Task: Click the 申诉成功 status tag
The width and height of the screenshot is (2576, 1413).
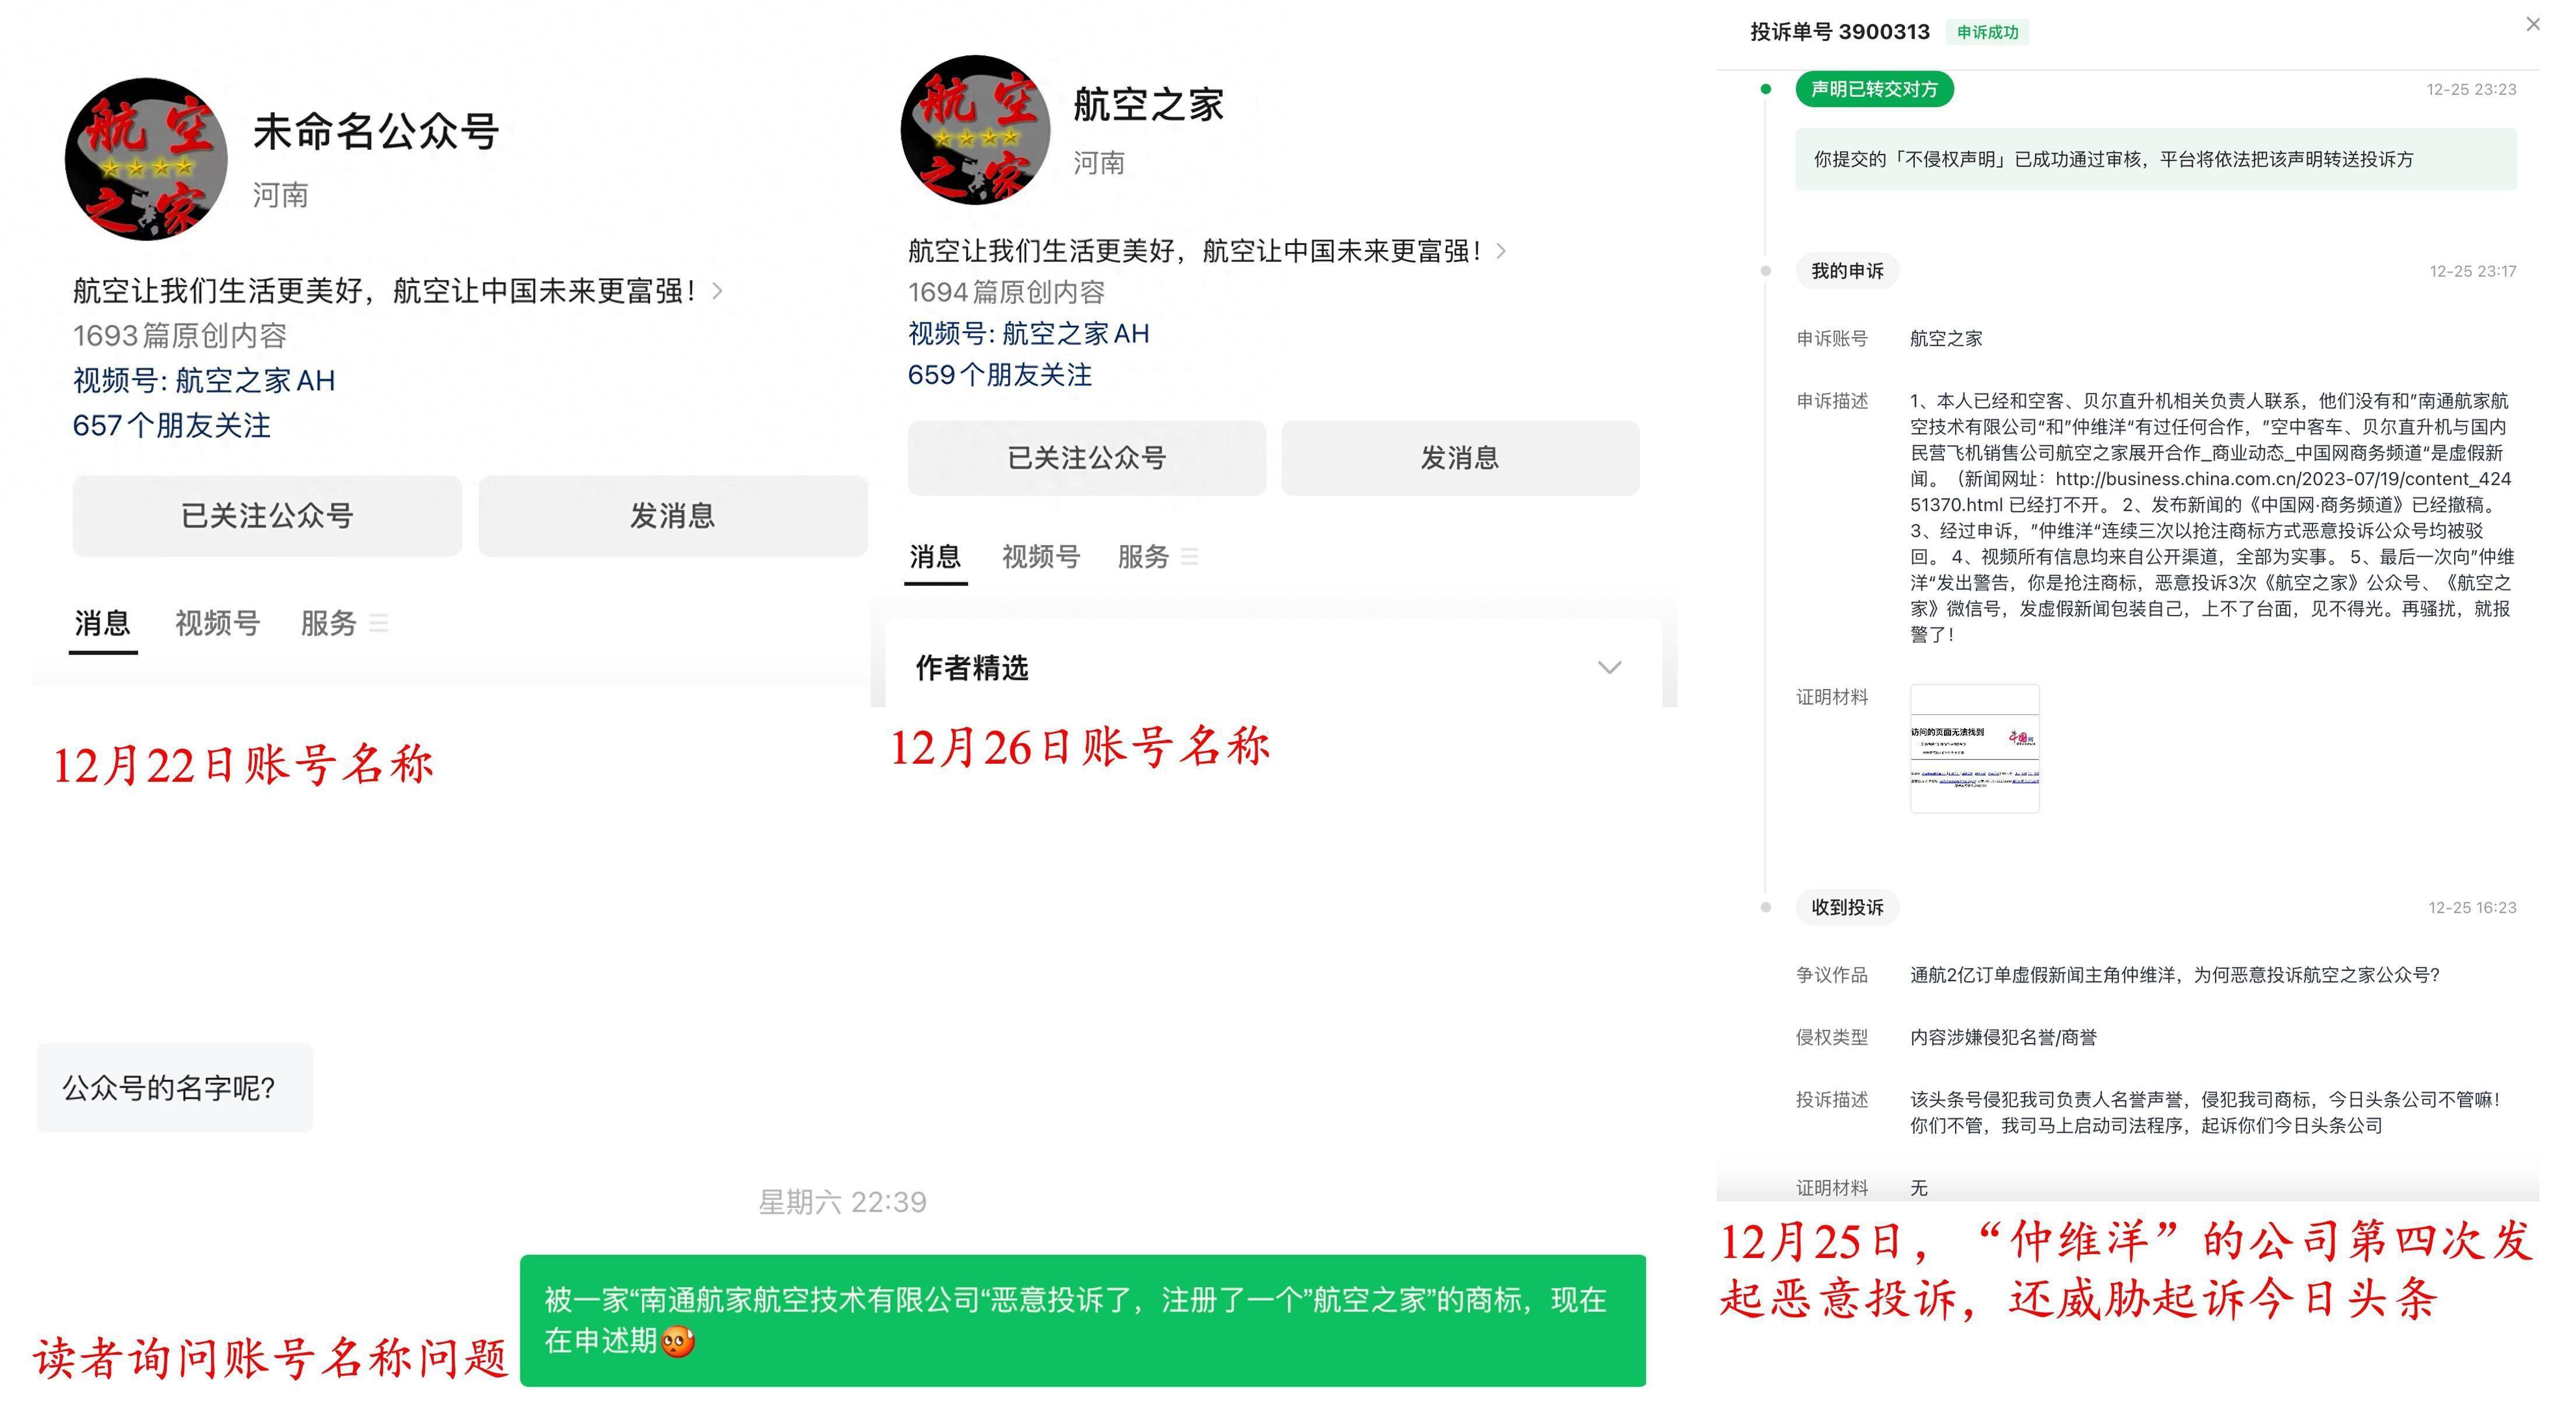Action: pyautogui.click(x=1987, y=32)
